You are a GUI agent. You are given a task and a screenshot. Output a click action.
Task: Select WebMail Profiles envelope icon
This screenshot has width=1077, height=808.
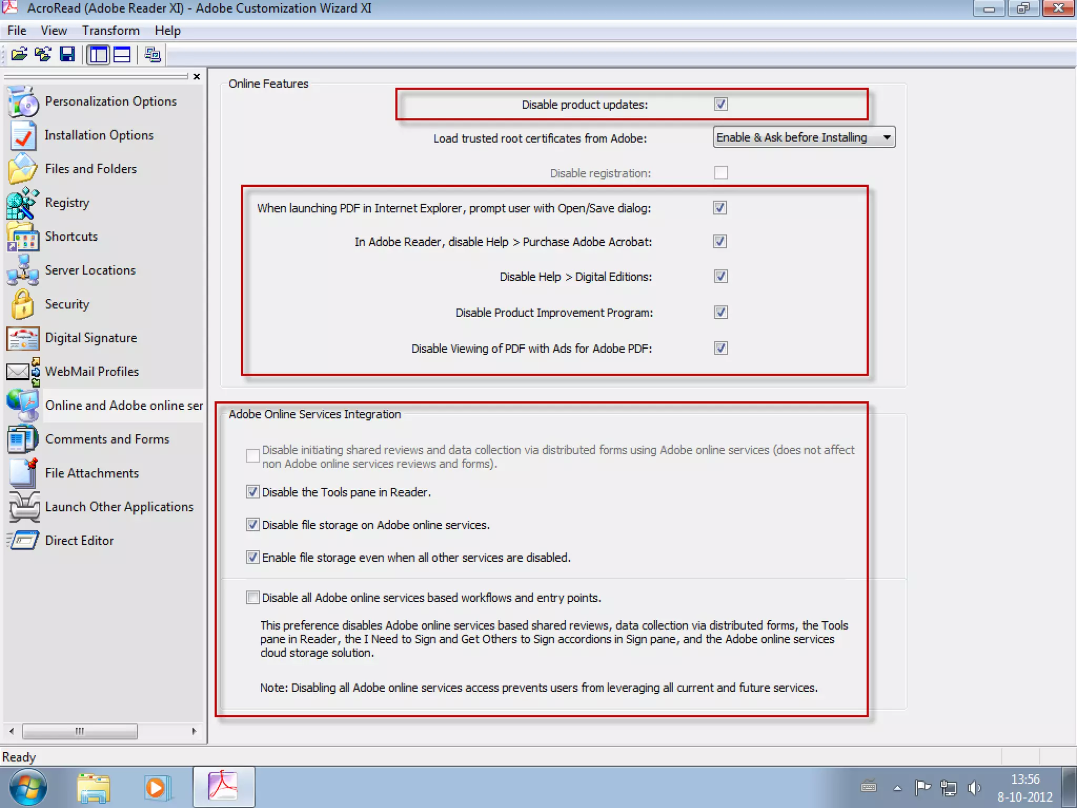23,371
